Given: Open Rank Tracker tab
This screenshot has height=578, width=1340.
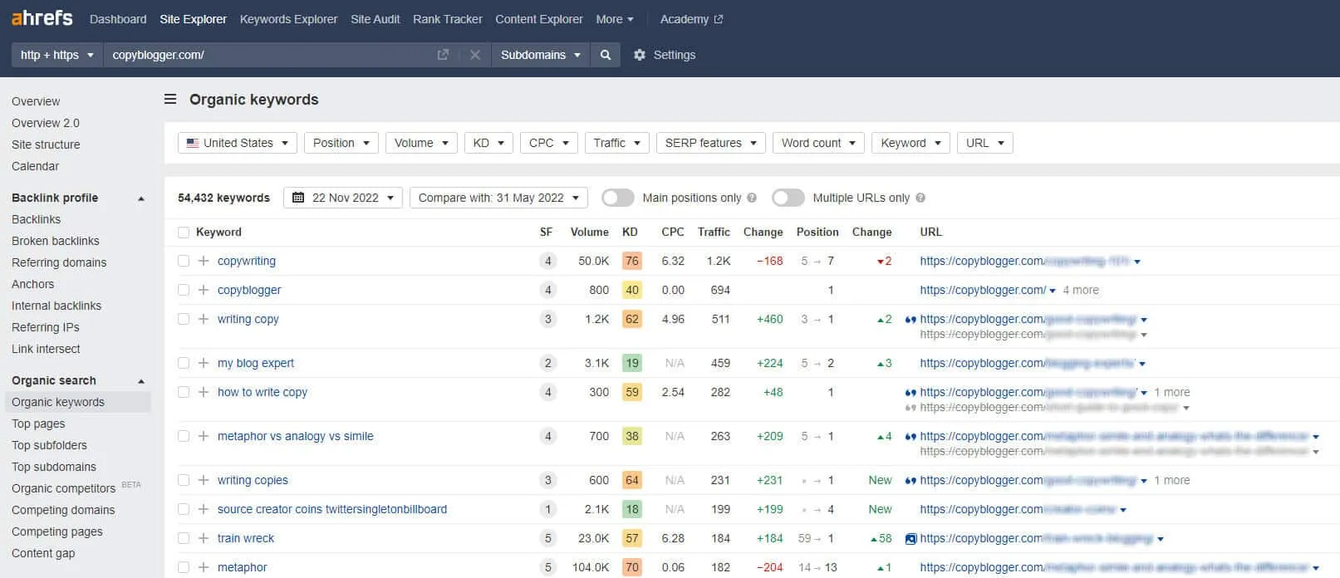Looking at the screenshot, I should click(448, 19).
